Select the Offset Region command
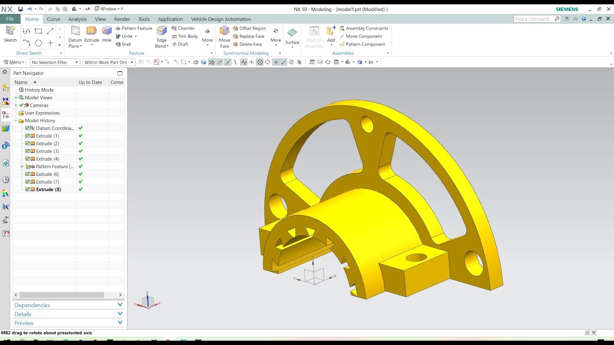Screen dimensions: 614x345 click(249, 28)
